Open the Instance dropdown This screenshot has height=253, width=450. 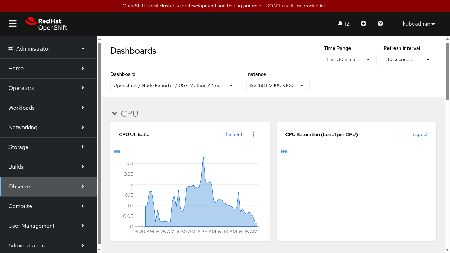click(x=278, y=85)
